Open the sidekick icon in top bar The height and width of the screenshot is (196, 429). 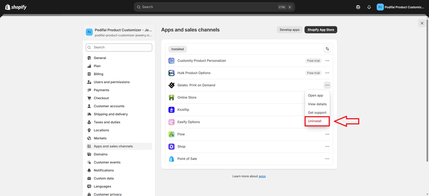[358, 7]
